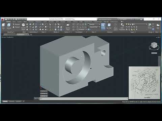This screenshot has width=162, height=121.
Task: Switch to the Mesh ribbon tab
Action: pos(25,22)
